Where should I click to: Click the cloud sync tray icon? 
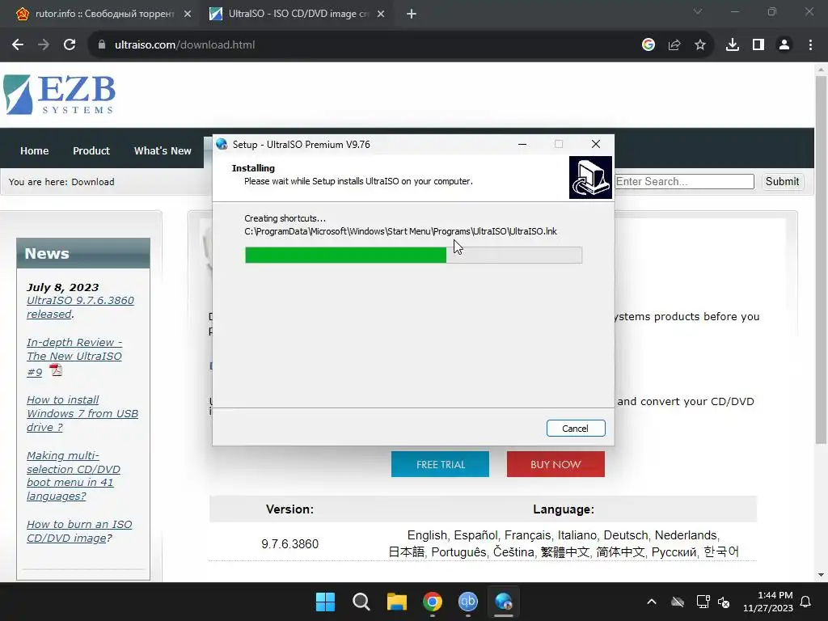pos(678,602)
